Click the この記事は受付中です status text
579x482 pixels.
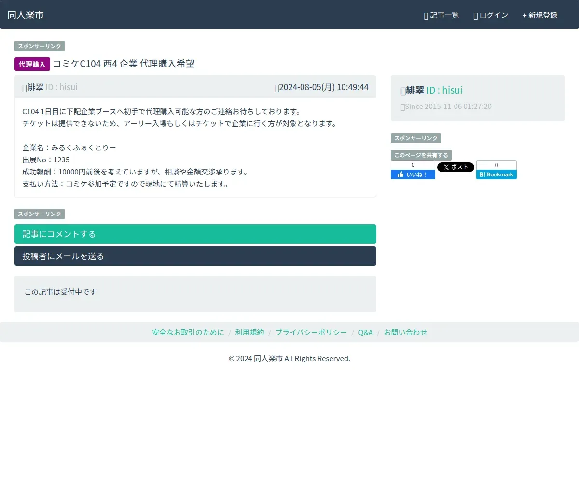60,292
